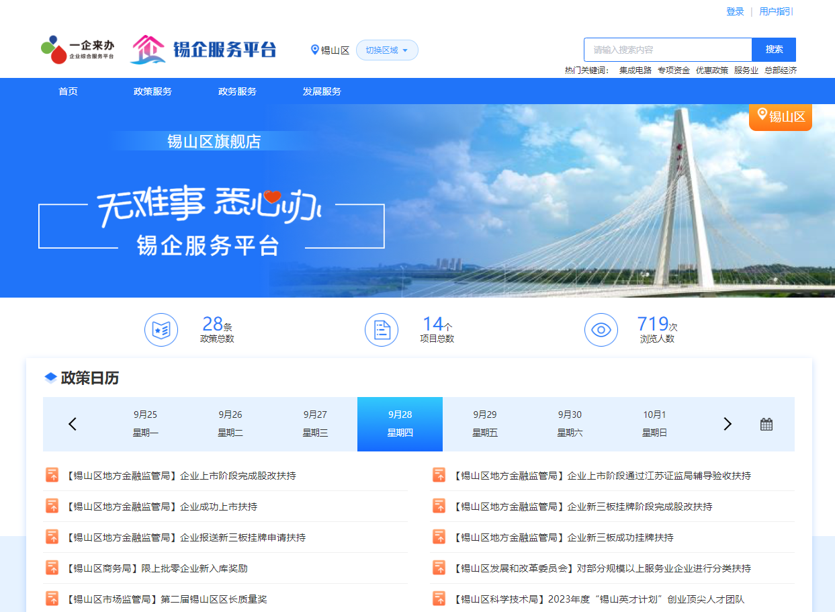Go to next week in policy calendar
Image resolution: width=835 pixels, height=612 pixels.
727,424
